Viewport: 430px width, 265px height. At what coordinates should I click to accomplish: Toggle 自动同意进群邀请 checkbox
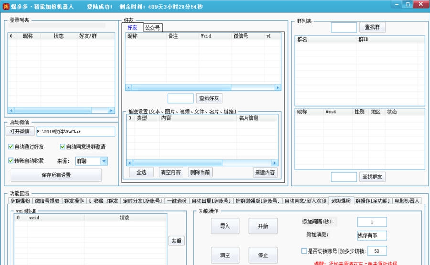(63, 147)
